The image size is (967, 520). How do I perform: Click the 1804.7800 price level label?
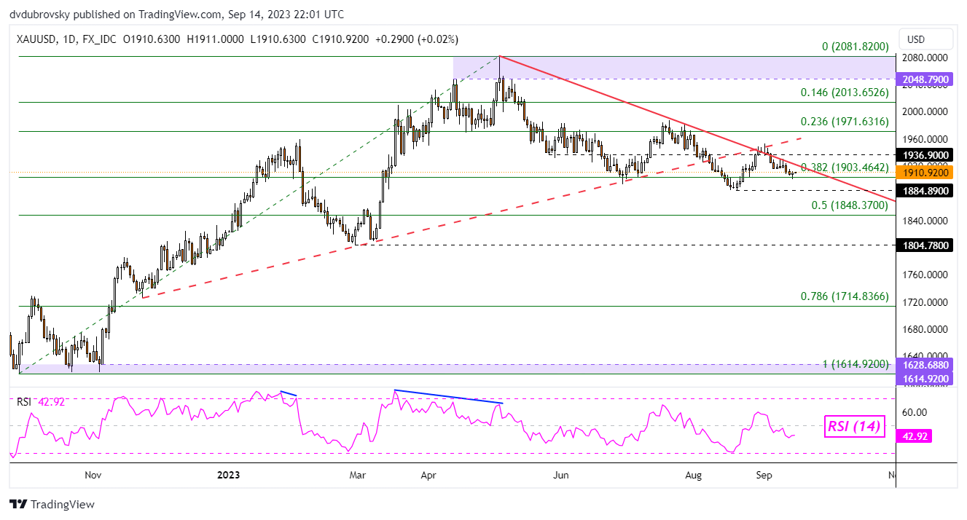pyautogui.click(x=924, y=245)
